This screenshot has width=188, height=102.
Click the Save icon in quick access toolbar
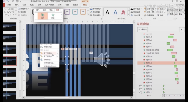click(x=4, y=1)
